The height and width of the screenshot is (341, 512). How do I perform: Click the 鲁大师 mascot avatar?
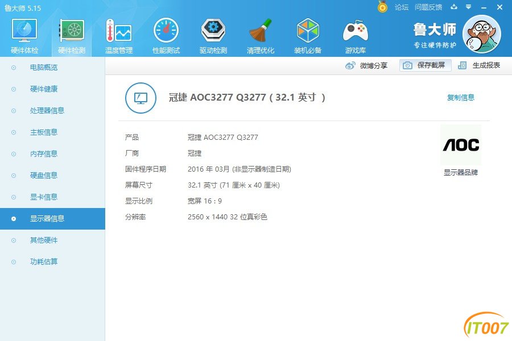(482, 34)
